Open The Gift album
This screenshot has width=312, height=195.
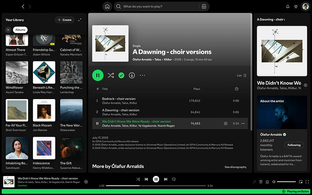[x=71, y=153]
